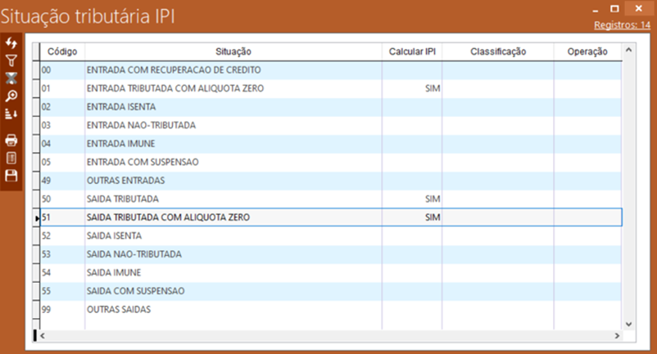Click the Situação column header

point(233,52)
